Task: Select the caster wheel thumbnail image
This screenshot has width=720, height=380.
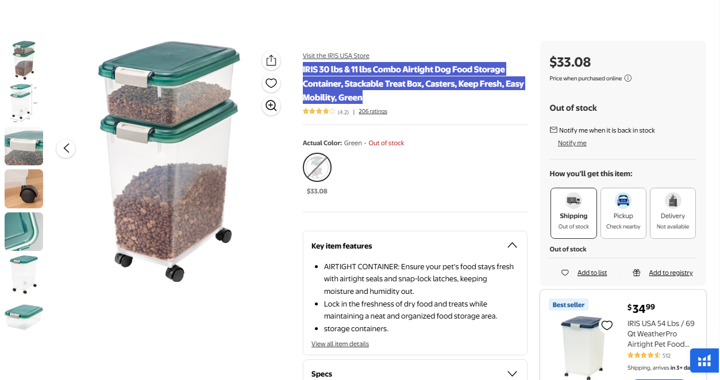Action: tap(24, 189)
